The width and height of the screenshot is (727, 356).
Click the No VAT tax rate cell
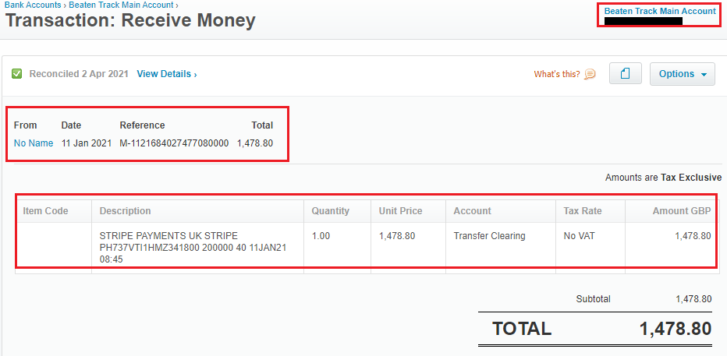click(590, 245)
